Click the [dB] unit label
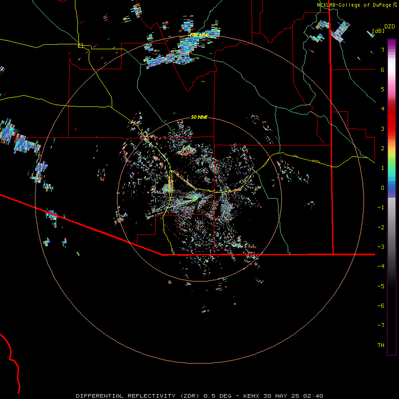Viewport: 399px width, 399px height. point(378,31)
